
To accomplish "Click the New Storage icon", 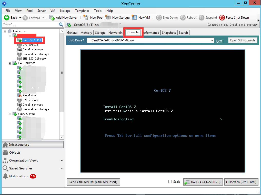I will [108, 17].
